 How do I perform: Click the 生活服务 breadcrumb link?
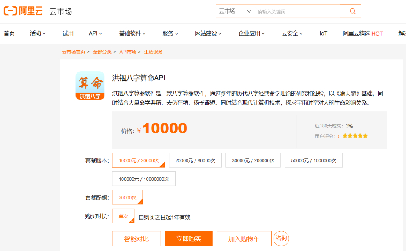153,52
